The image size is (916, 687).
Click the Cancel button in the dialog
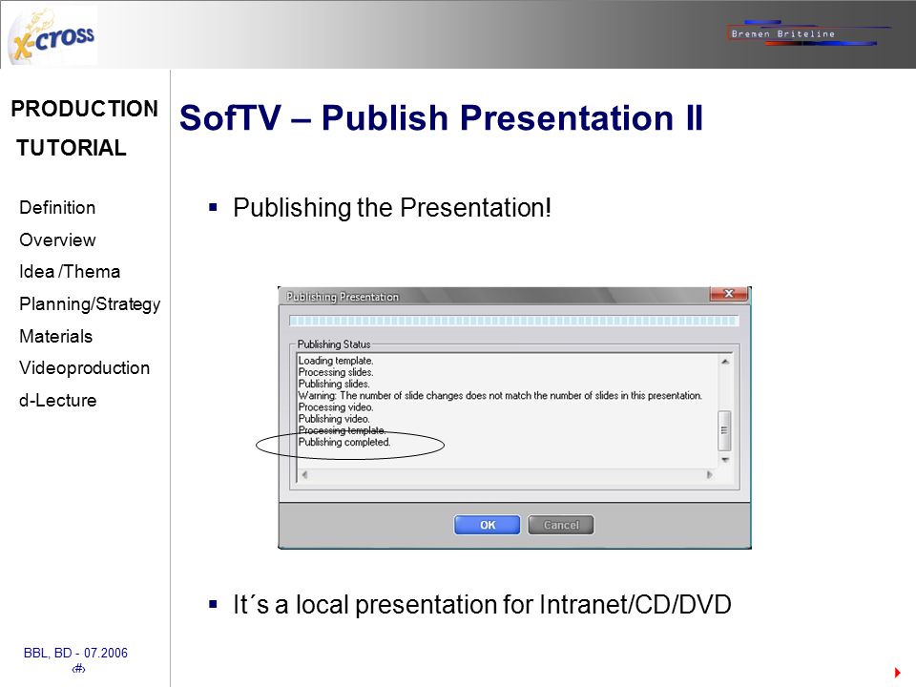click(561, 525)
